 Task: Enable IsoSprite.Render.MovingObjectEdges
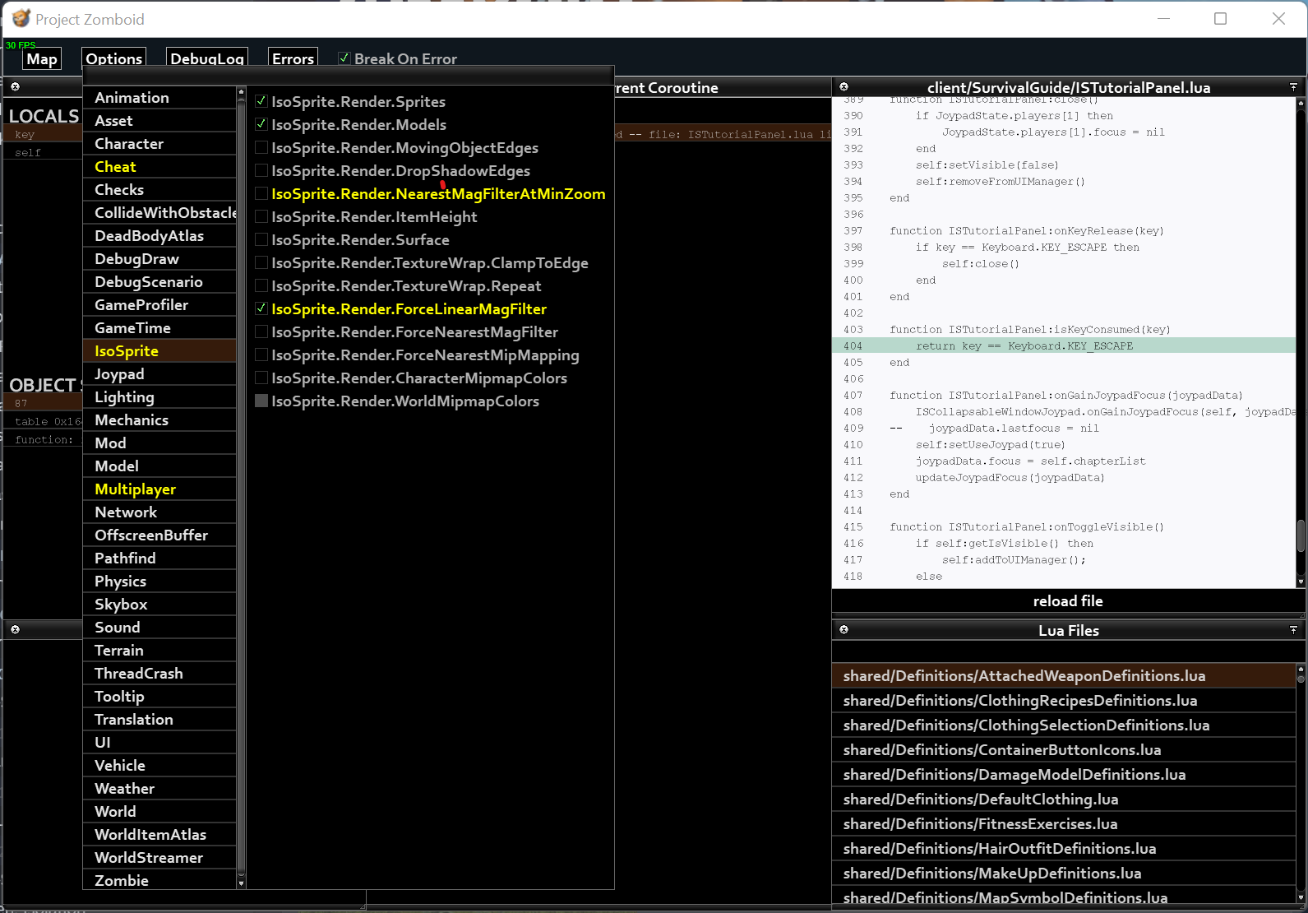[x=261, y=147]
